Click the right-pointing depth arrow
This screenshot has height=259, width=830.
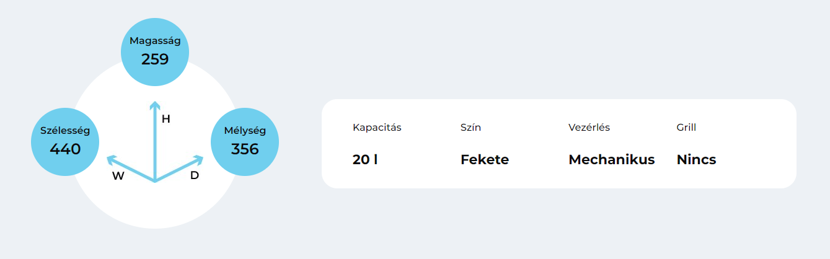179,169
